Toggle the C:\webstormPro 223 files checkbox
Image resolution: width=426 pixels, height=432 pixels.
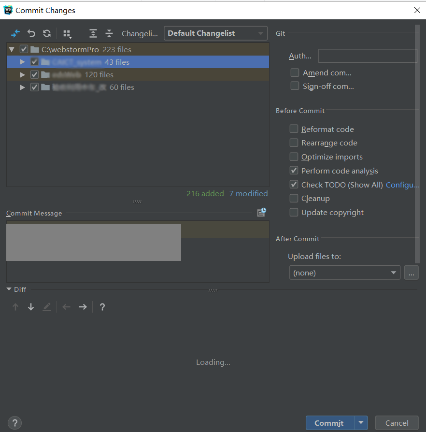click(x=24, y=49)
